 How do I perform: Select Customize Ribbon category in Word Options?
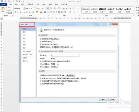(28, 51)
